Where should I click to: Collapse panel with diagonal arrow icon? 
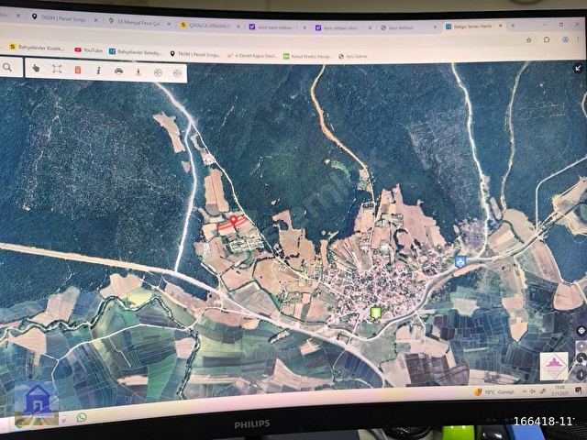coord(579,68)
